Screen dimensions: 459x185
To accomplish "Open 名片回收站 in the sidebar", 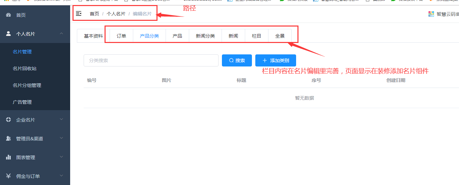I will (25, 68).
